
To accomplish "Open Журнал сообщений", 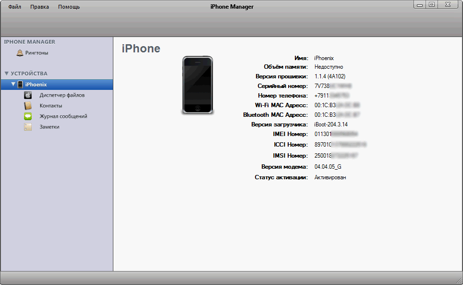I will point(63,116).
